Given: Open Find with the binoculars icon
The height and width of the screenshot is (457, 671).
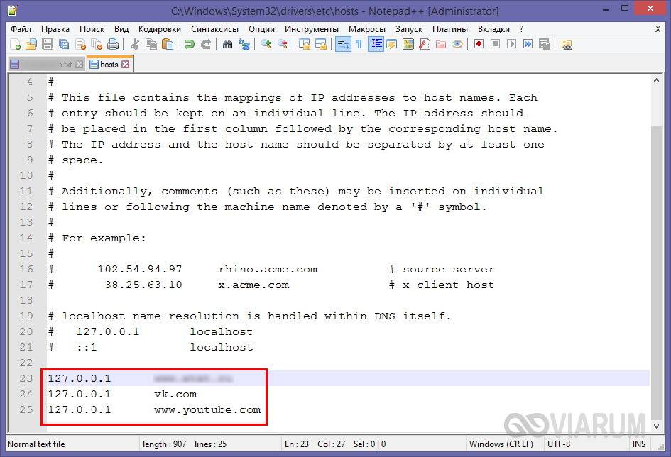Looking at the screenshot, I should (x=227, y=44).
